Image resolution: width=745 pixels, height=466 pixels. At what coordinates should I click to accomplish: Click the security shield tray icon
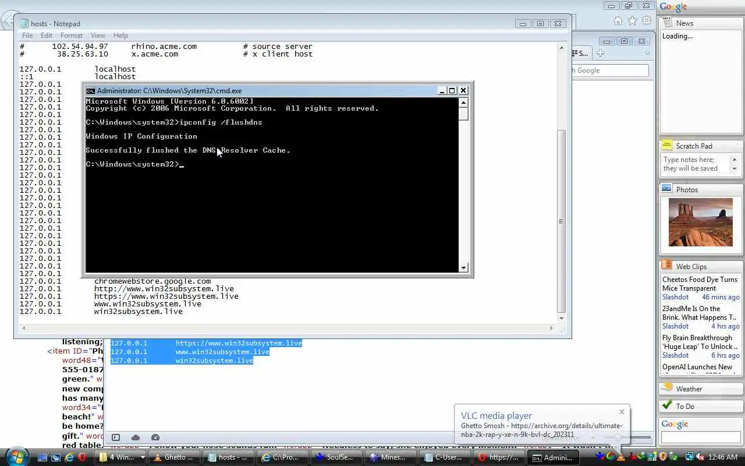click(662, 457)
